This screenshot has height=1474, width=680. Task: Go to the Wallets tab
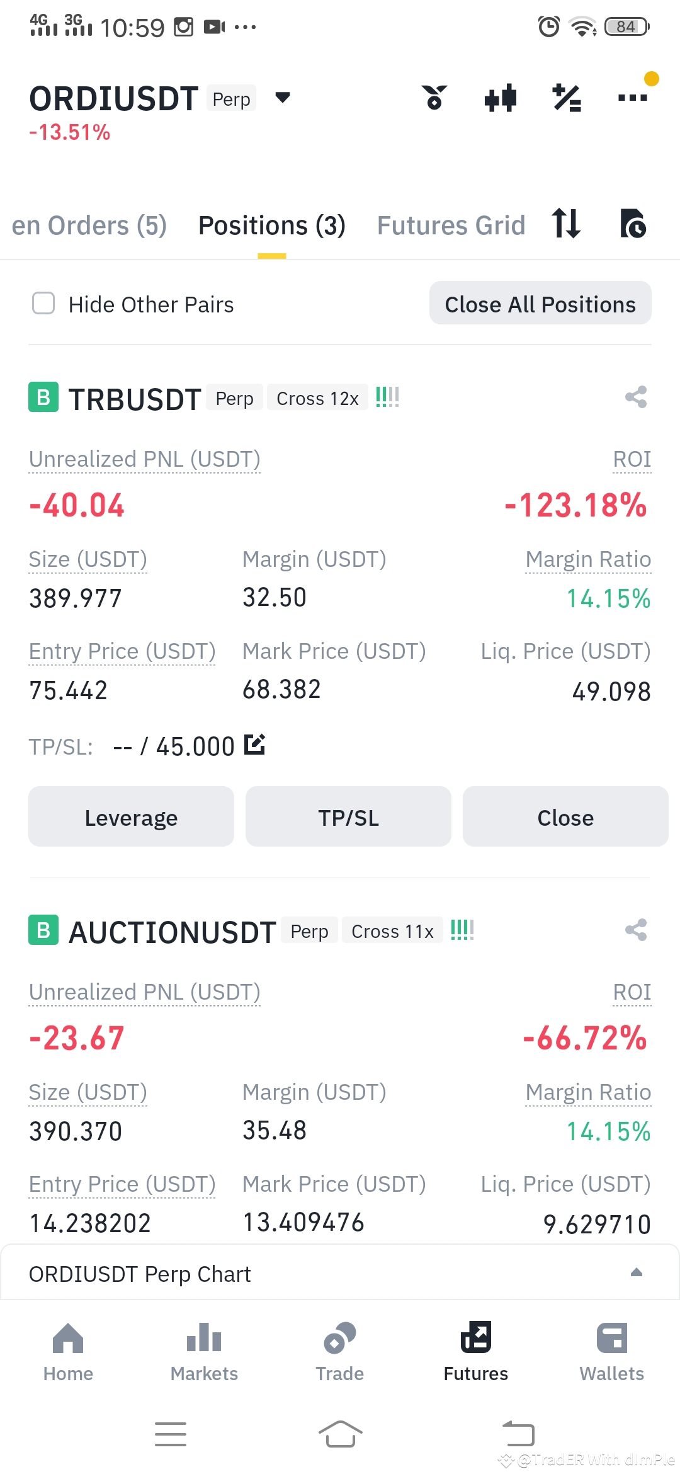pyautogui.click(x=612, y=1352)
